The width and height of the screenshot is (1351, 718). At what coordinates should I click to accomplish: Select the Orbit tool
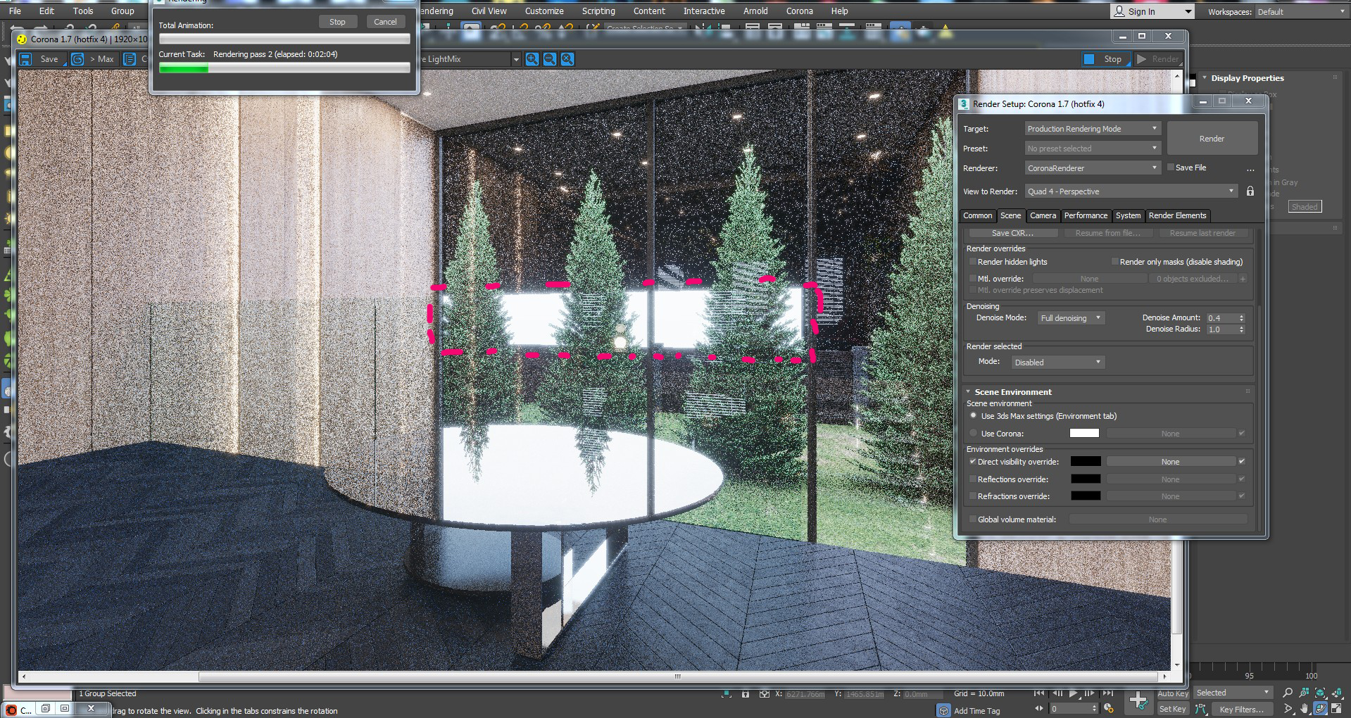click(x=1321, y=709)
